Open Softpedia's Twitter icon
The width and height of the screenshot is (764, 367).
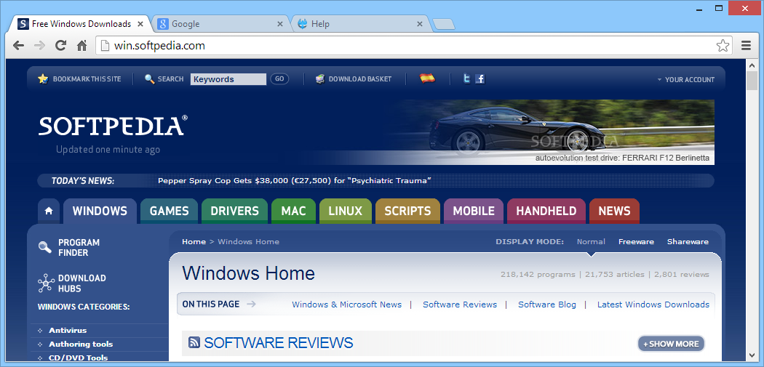tap(467, 79)
